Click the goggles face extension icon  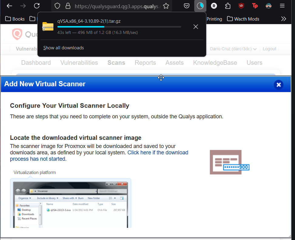269,6
